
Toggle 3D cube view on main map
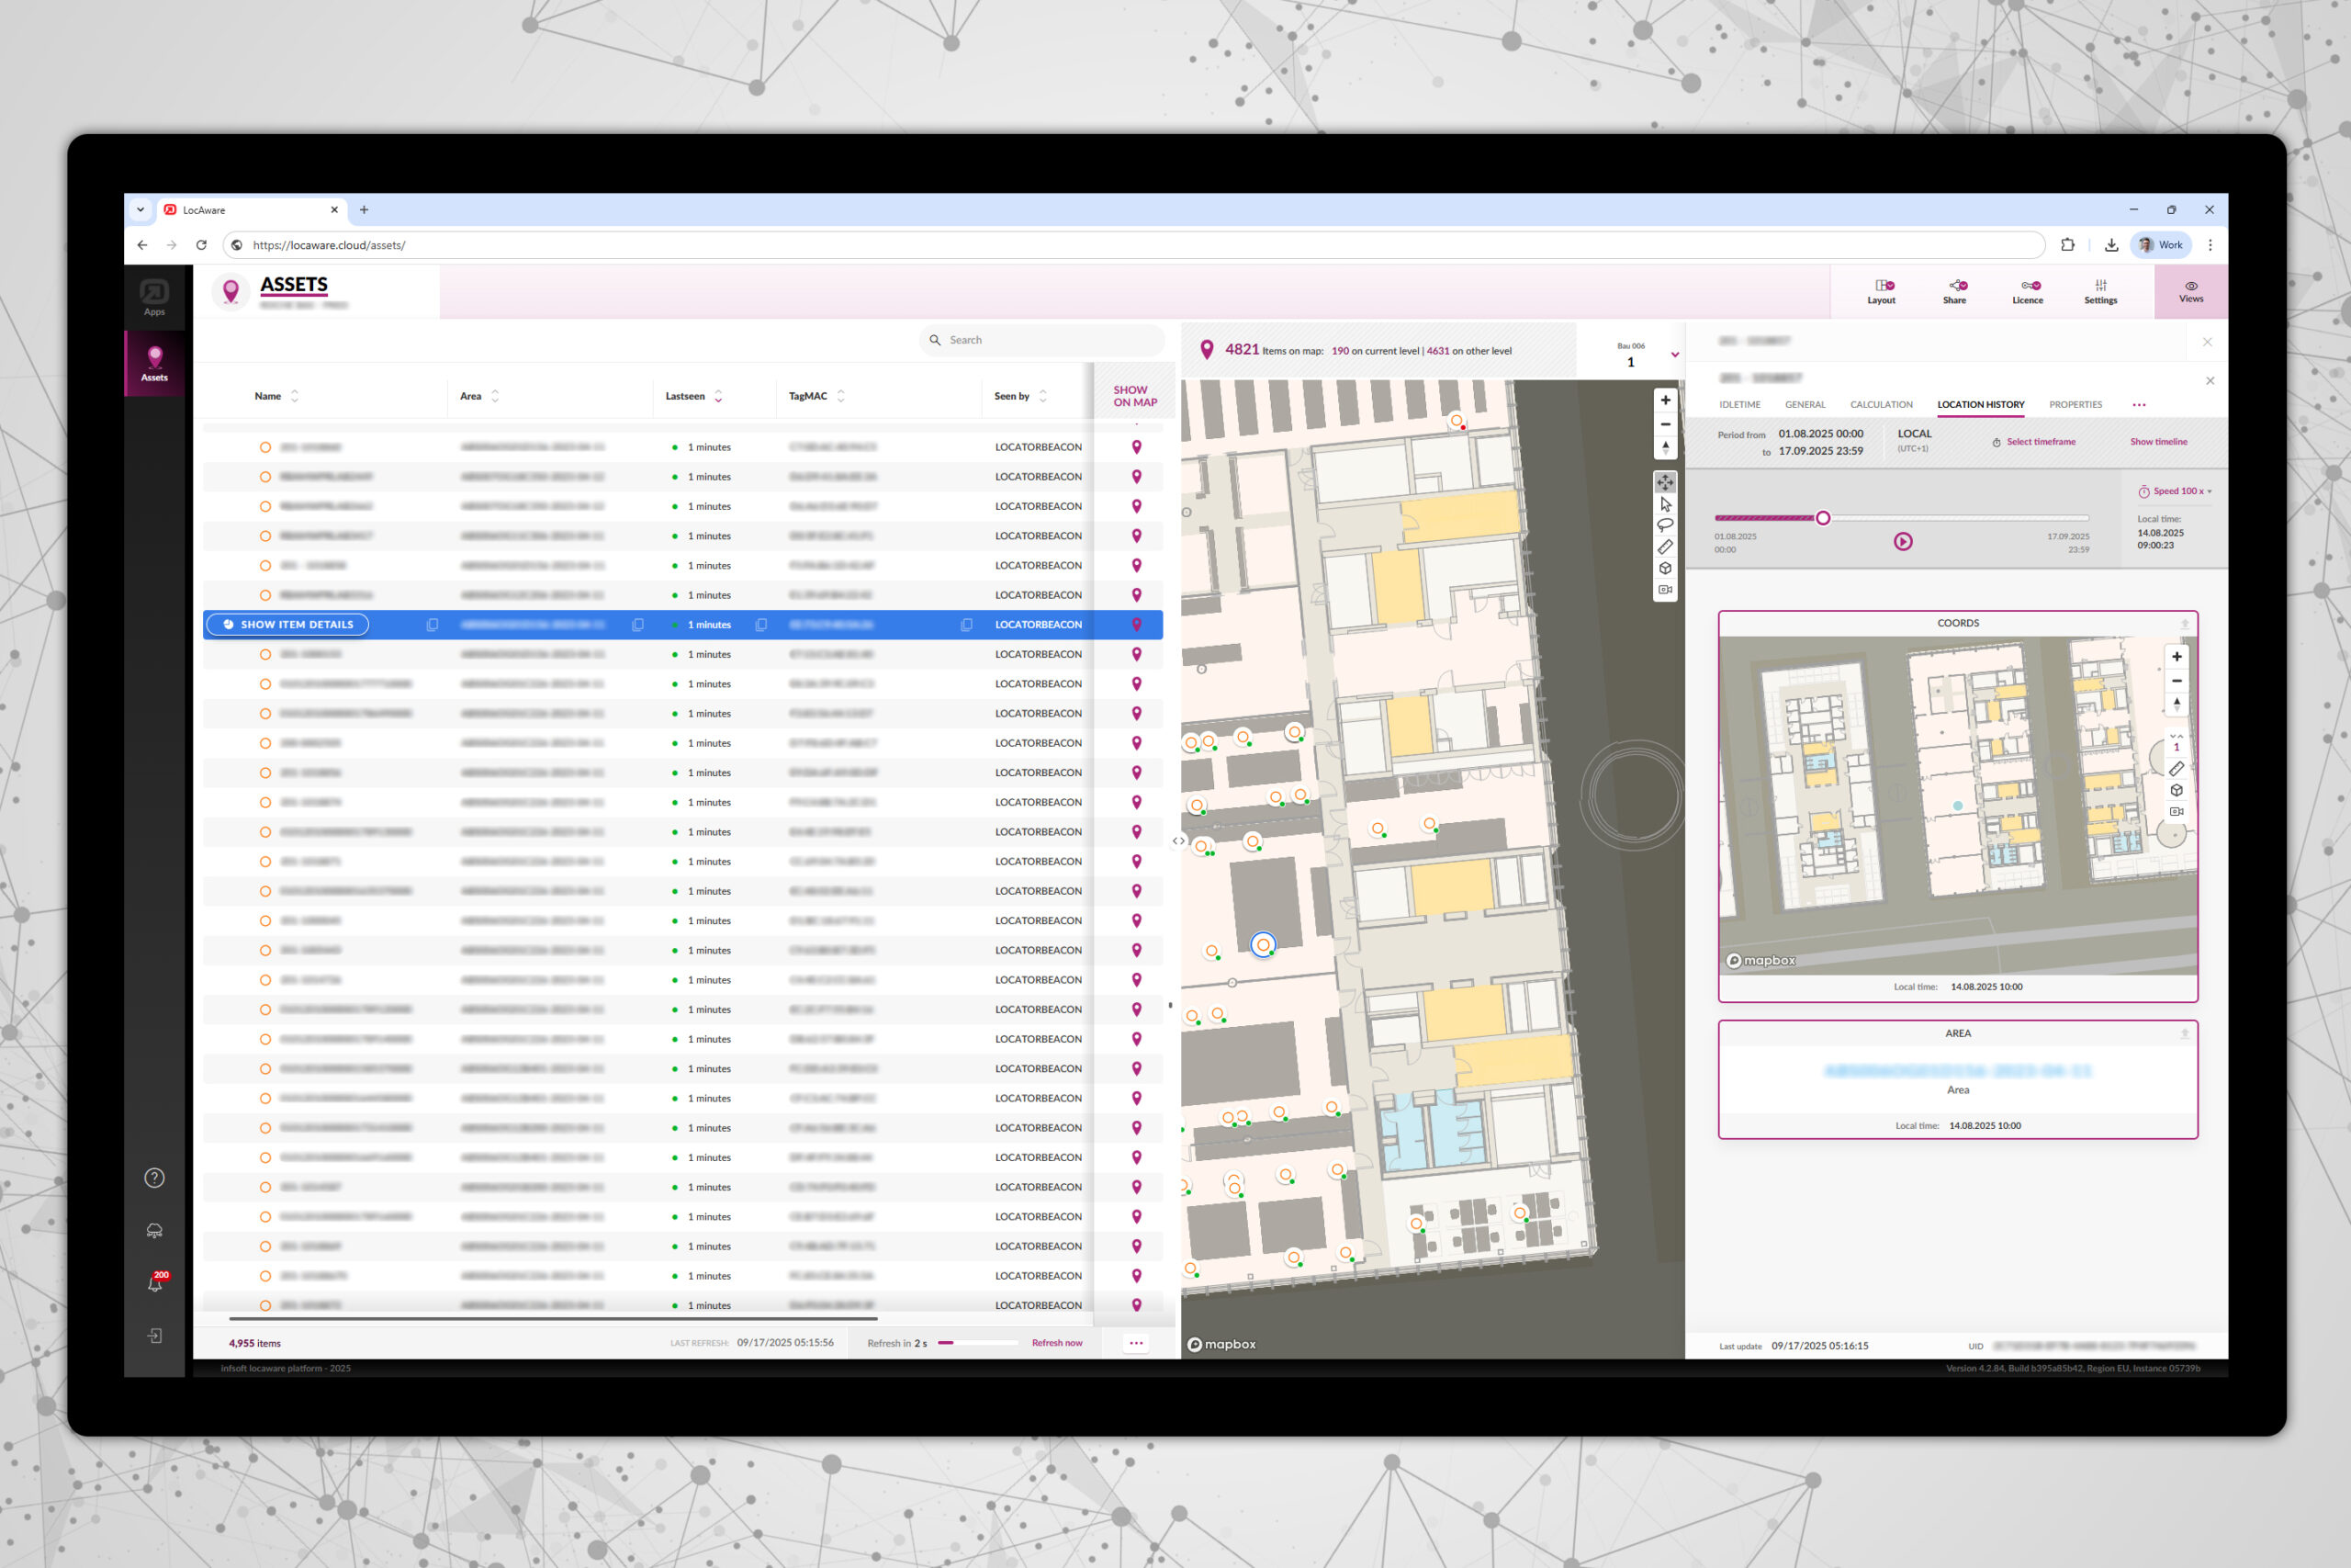(x=1664, y=568)
